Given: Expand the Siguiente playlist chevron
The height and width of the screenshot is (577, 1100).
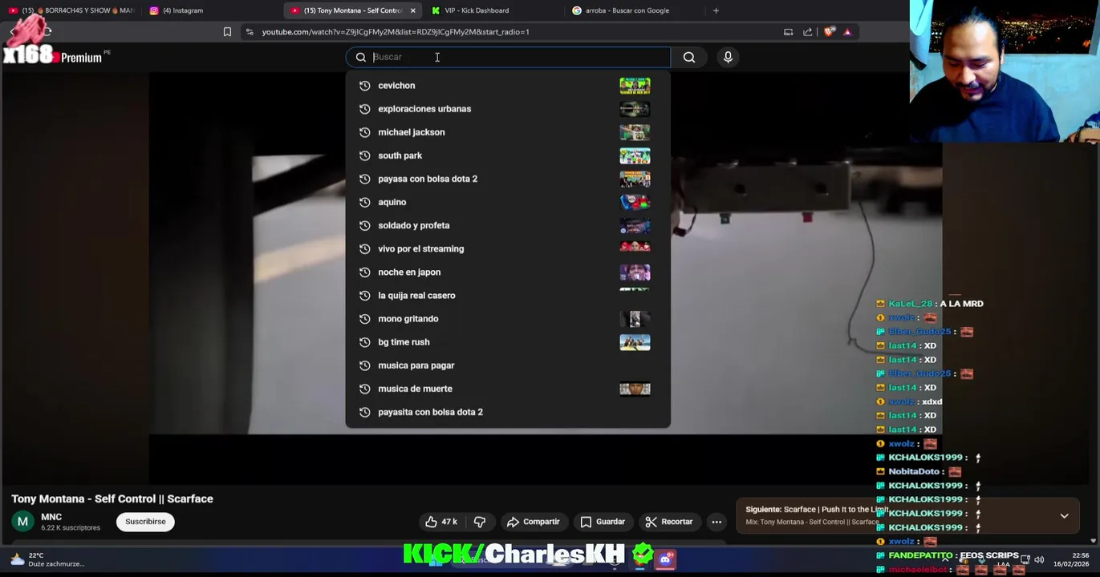Looking at the screenshot, I should click(x=1064, y=516).
